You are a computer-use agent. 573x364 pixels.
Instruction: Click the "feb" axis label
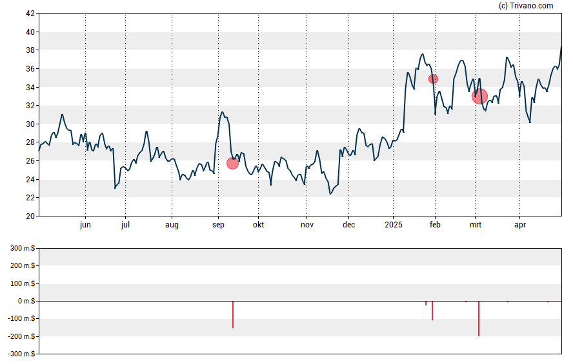coord(435,225)
